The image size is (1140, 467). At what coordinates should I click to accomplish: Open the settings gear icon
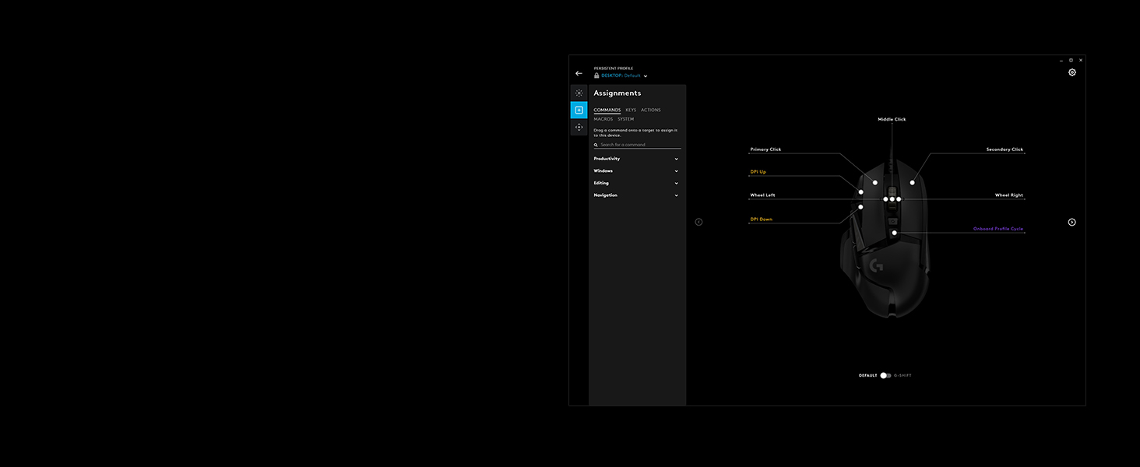(x=1072, y=72)
